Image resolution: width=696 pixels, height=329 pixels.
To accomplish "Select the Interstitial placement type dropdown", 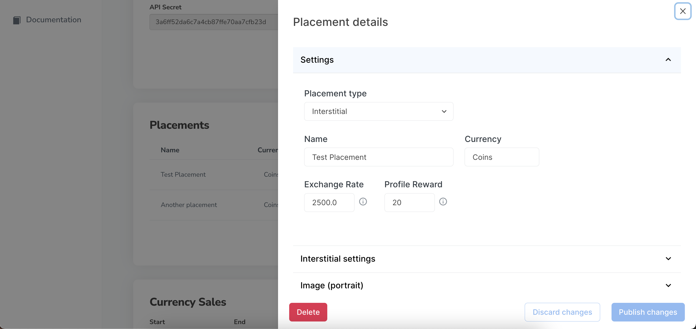I will [378, 111].
